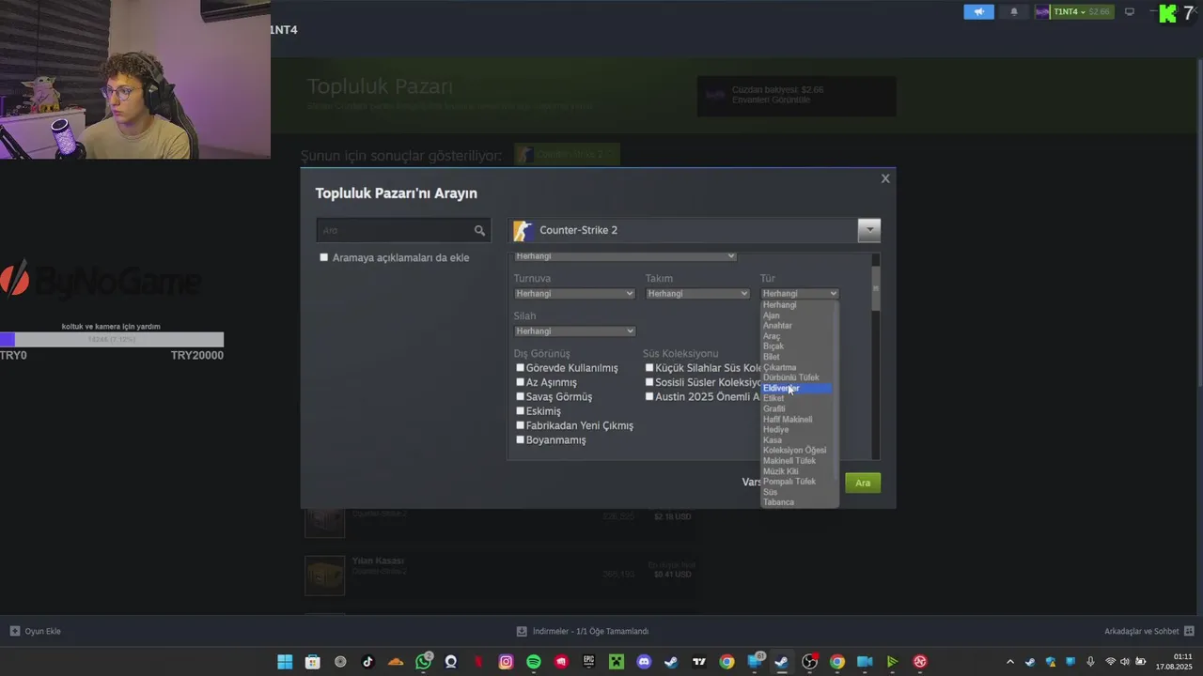Click the magnifier icon in the search field
1203x676 pixels.
(479, 230)
